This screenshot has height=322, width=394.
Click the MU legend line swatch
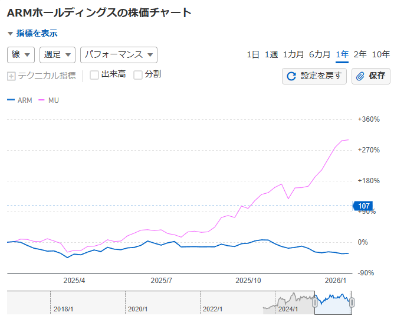coord(41,100)
